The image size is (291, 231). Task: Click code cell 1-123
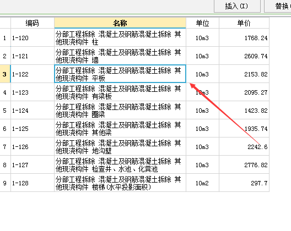[33, 92]
